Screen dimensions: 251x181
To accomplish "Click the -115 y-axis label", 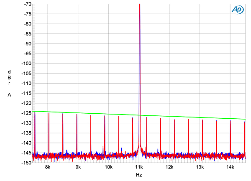I will point(26,93).
